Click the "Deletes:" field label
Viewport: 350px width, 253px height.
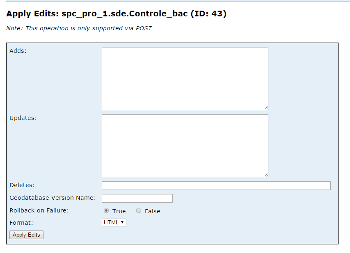pos(22,185)
